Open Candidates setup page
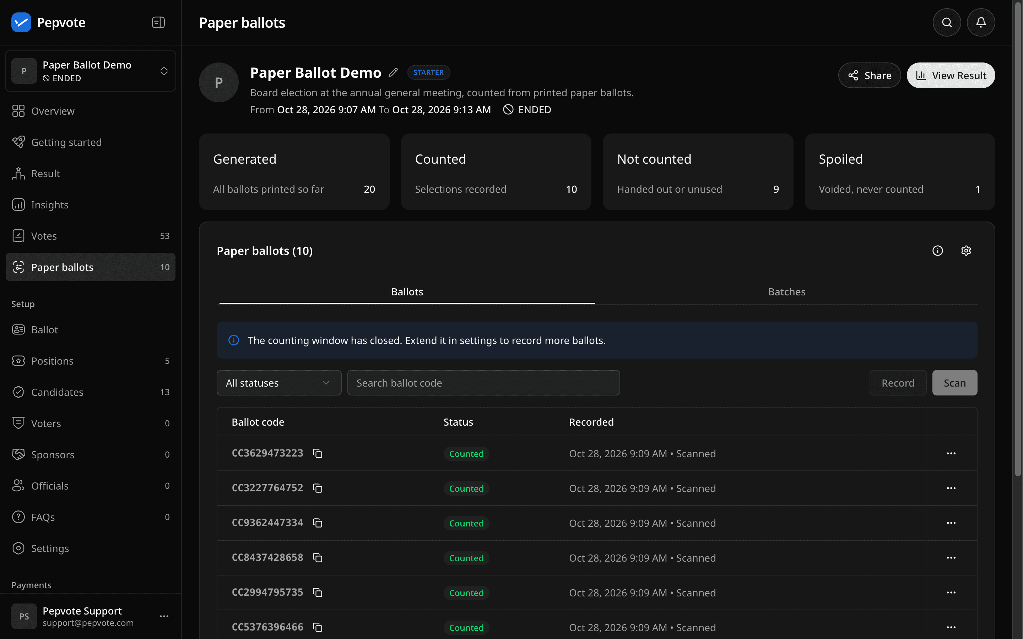The width and height of the screenshot is (1023, 639). [x=91, y=392]
